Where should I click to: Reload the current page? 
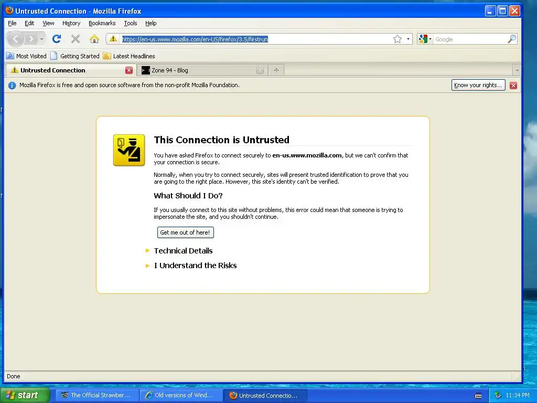pyautogui.click(x=57, y=39)
